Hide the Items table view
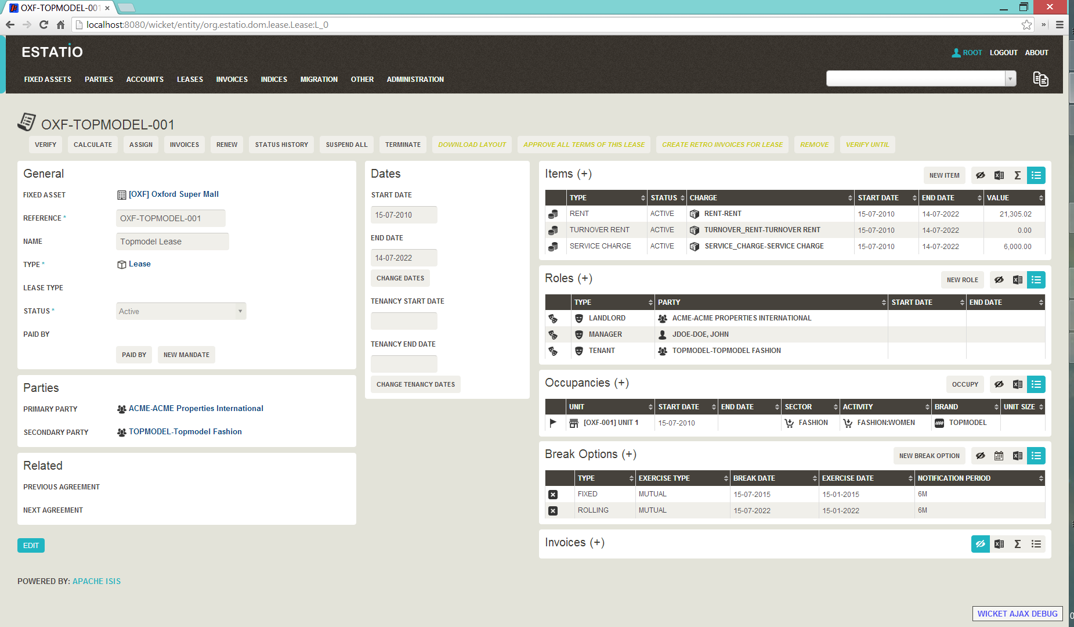Screen dimensions: 1074x627 pos(980,175)
